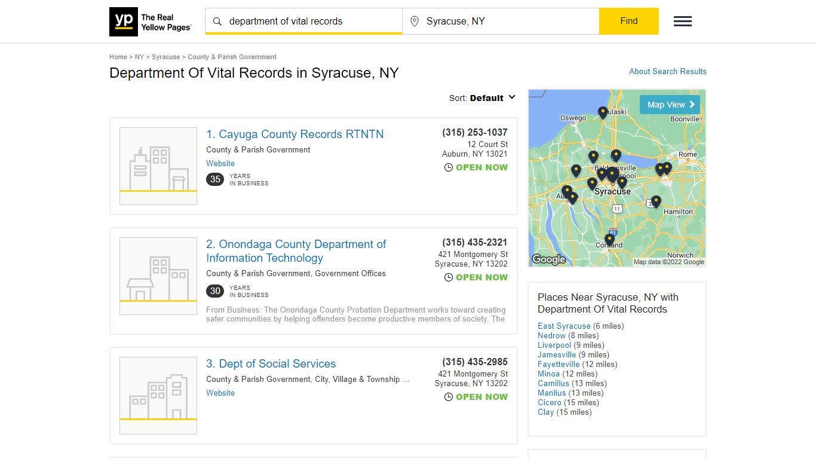Viewport: 816px width, 459px height.
Task: Open Camillus nearby place
Action: [x=553, y=383]
